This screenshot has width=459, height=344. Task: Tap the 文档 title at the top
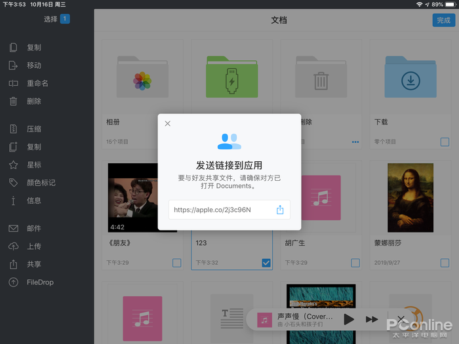click(x=279, y=20)
